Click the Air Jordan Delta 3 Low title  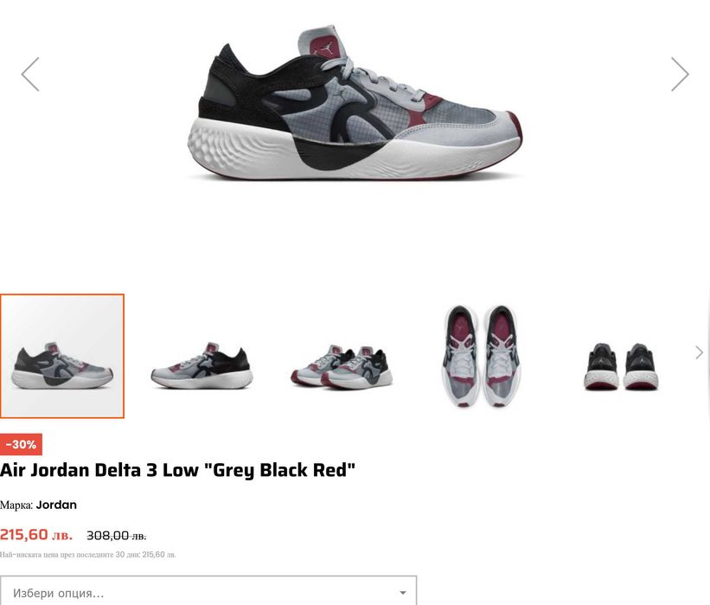(x=177, y=470)
